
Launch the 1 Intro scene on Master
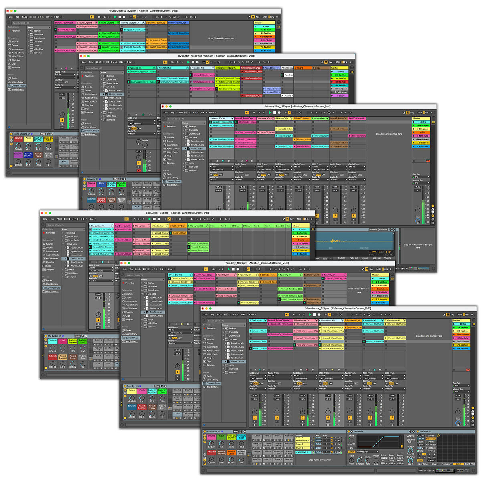[x=454, y=324]
